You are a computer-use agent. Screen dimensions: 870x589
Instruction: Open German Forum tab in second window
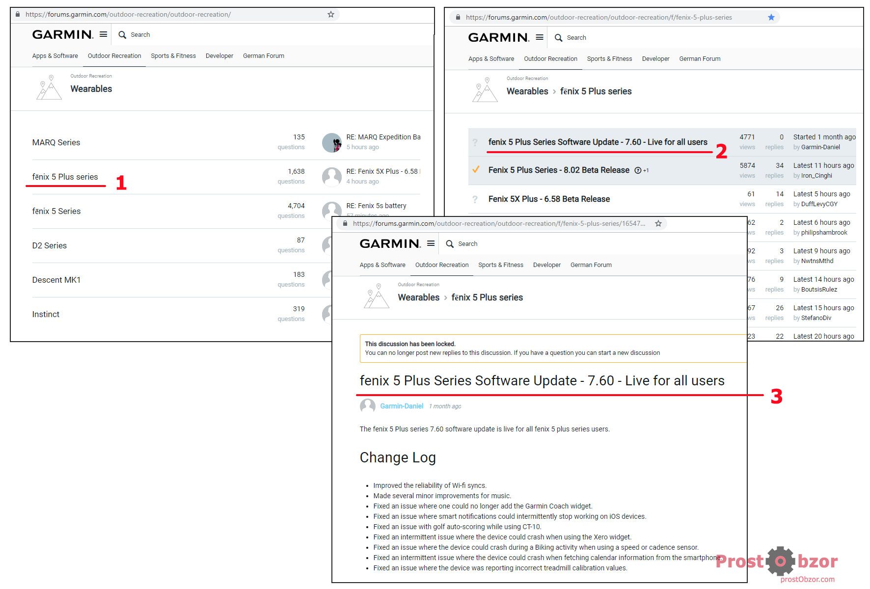(x=700, y=59)
